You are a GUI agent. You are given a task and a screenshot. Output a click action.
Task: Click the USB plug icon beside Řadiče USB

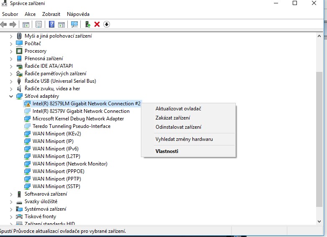19,81
